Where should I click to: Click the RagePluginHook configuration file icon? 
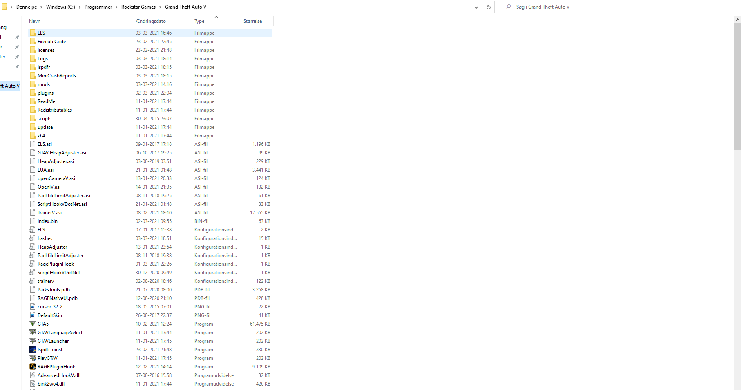point(33,264)
